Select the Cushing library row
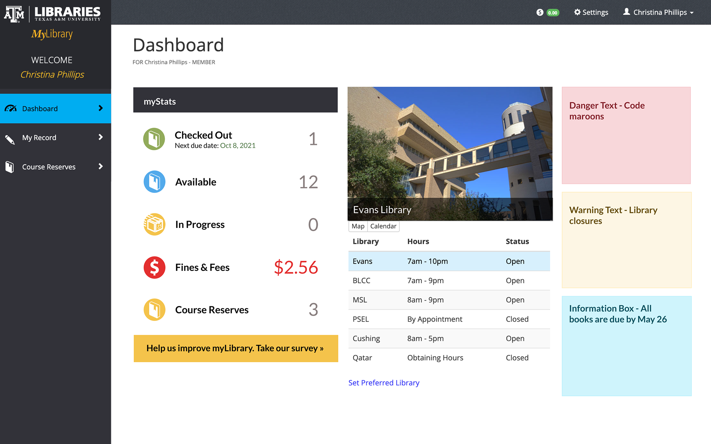The height and width of the screenshot is (444, 711). tap(449, 338)
